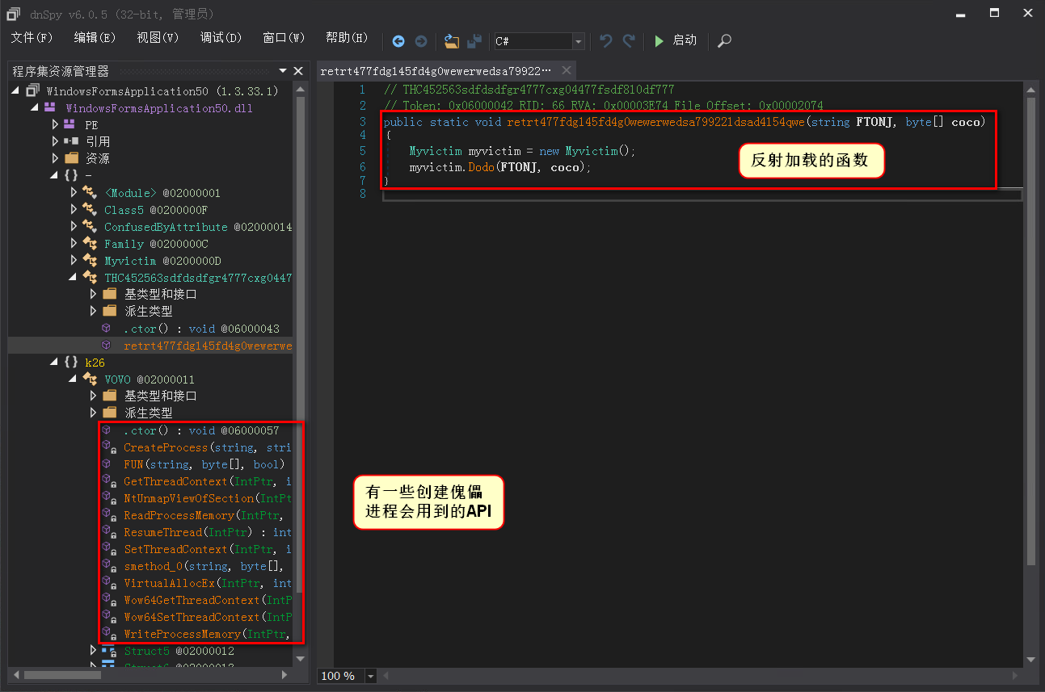Image resolution: width=1045 pixels, height=692 pixels.
Task: Click the Dodo method call in code
Action: [481, 168]
